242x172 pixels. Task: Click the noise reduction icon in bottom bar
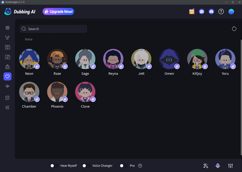click(206, 166)
